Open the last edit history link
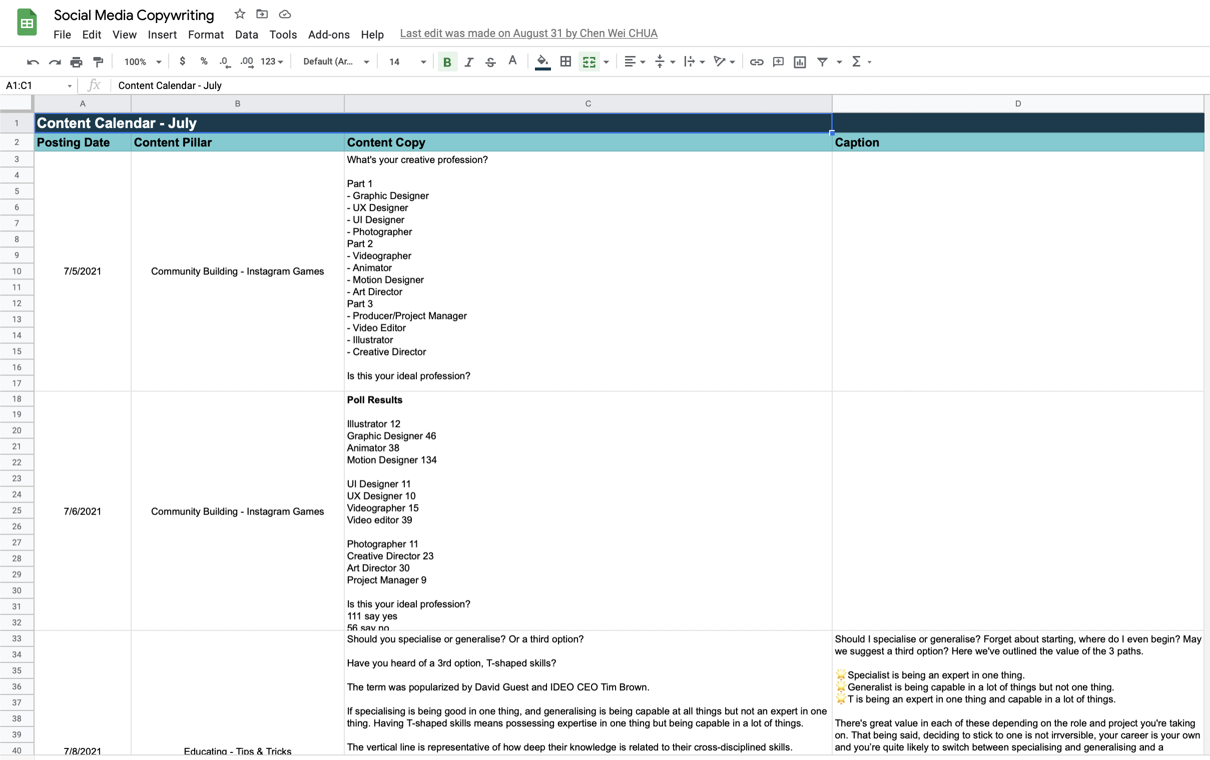The width and height of the screenshot is (1210, 760). pyautogui.click(x=528, y=33)
